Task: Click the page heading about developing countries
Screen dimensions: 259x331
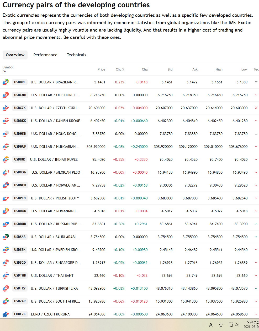Action: [76, 5]
